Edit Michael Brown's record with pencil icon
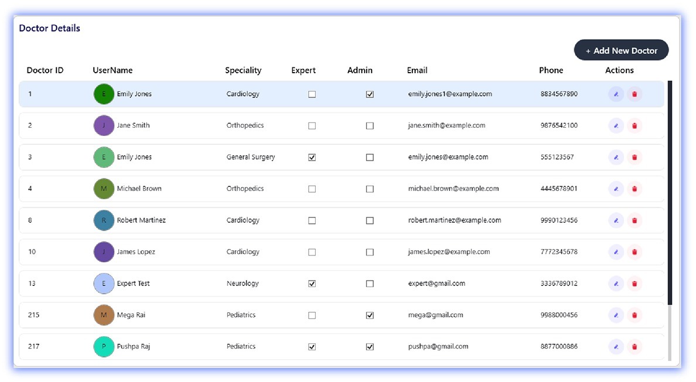The height and width of the screenshot is (382, 696). [616, 189]
